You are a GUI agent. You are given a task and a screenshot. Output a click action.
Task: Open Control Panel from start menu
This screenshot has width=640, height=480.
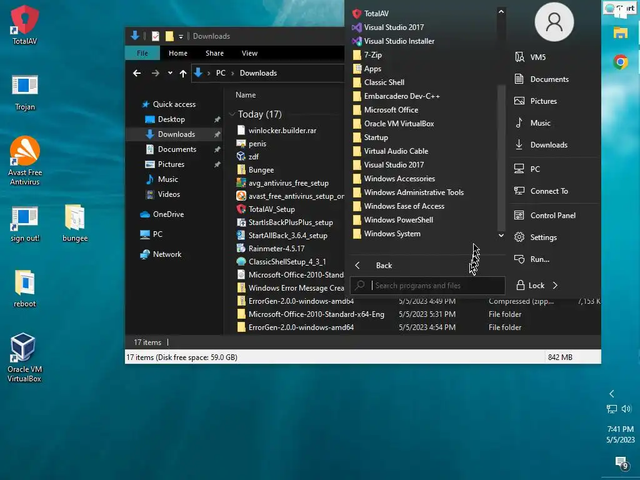[554, 215]
